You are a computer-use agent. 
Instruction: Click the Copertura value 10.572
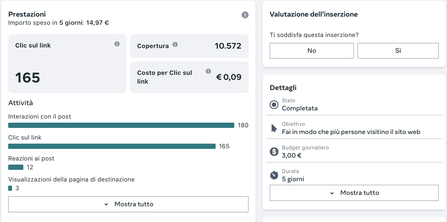click(228, 46)
